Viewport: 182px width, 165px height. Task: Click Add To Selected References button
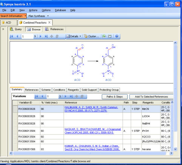click(151, 97)
